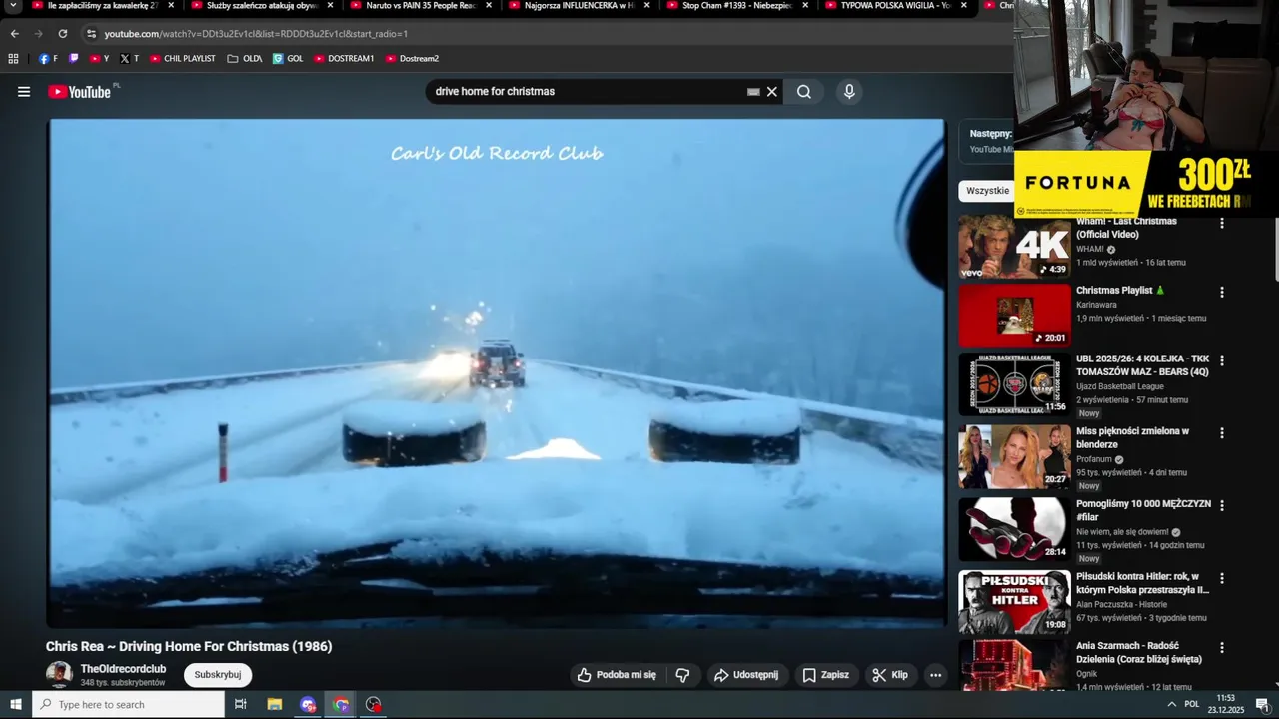Close the 'Stop Cham #1393' tab
The height and width of the screenshot is (719, 1279).
pyautogui.click(x=805, y=5)
